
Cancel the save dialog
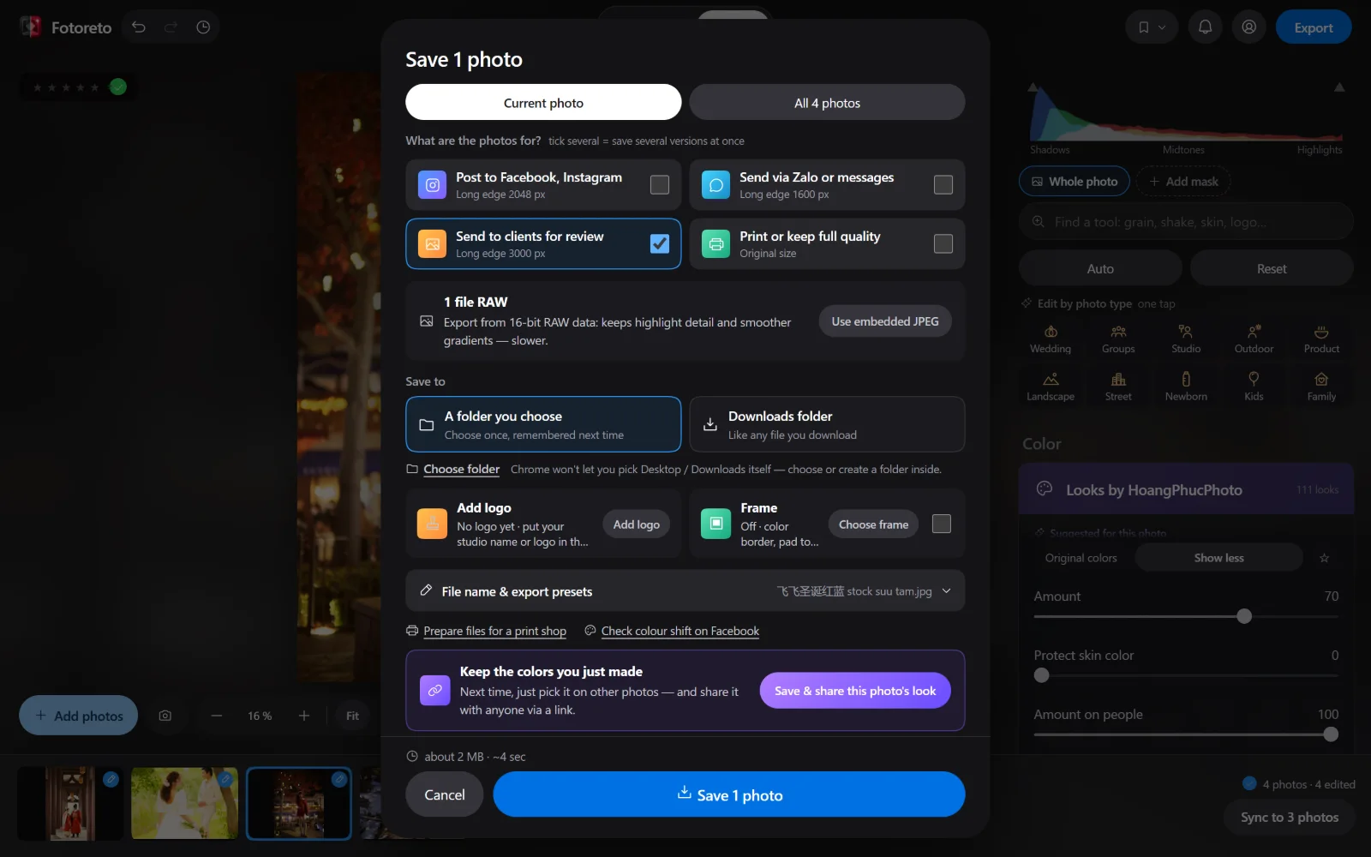(x=445, y=794)
